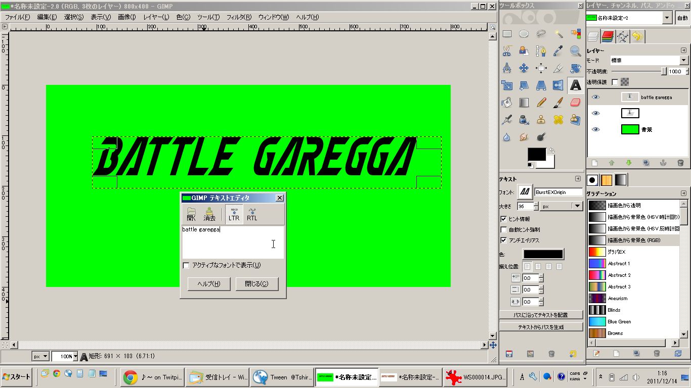Open the font size unit px dropdown

pyautogui.click(x=562, y=206)
